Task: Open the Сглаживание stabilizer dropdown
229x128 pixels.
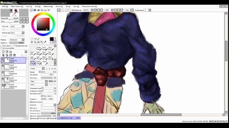Action: [150, 10]
